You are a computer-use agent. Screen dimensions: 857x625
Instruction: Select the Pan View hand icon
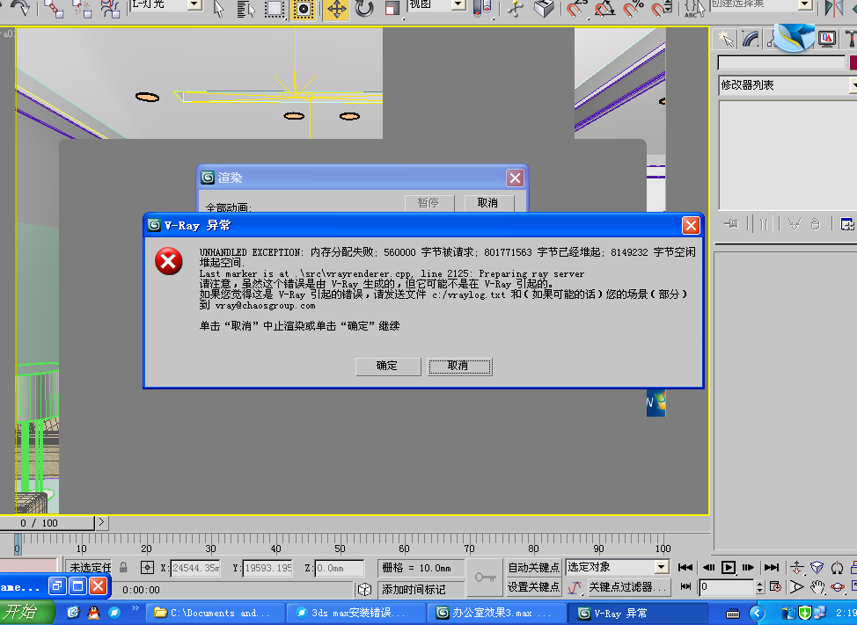(817, 587)
